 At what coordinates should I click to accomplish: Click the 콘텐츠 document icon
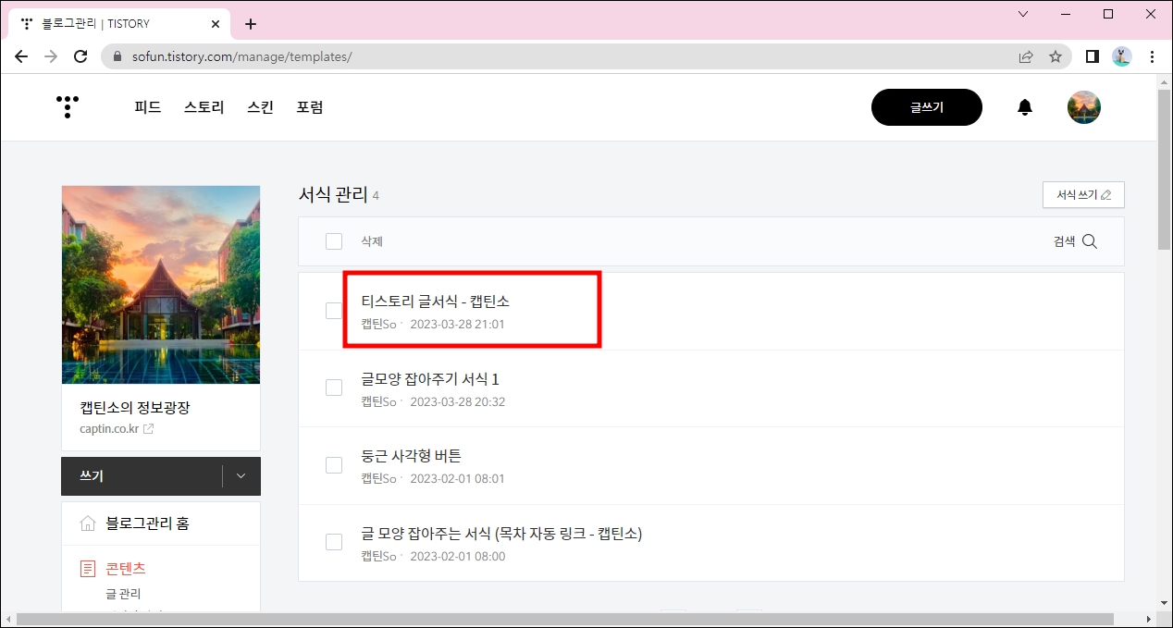point(88,569)
